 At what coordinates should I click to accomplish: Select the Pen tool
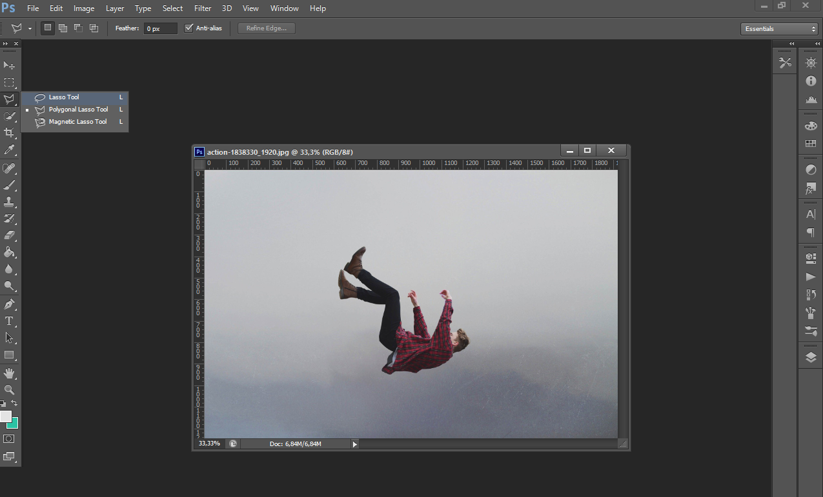click(x=9, y=304)
